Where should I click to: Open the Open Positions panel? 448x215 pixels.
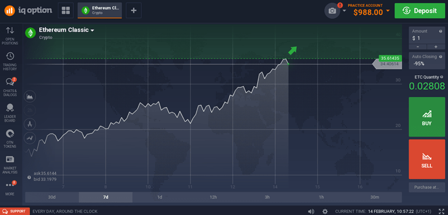10,35
